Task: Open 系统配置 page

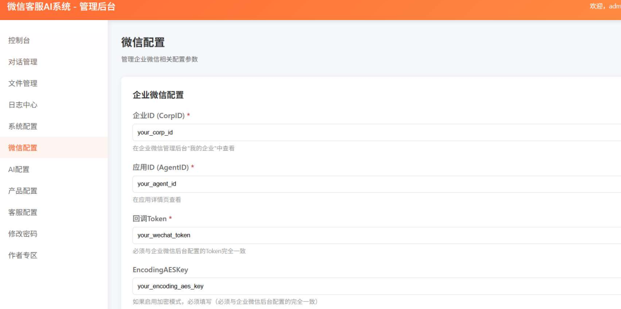Action: [x=53, y=127]
